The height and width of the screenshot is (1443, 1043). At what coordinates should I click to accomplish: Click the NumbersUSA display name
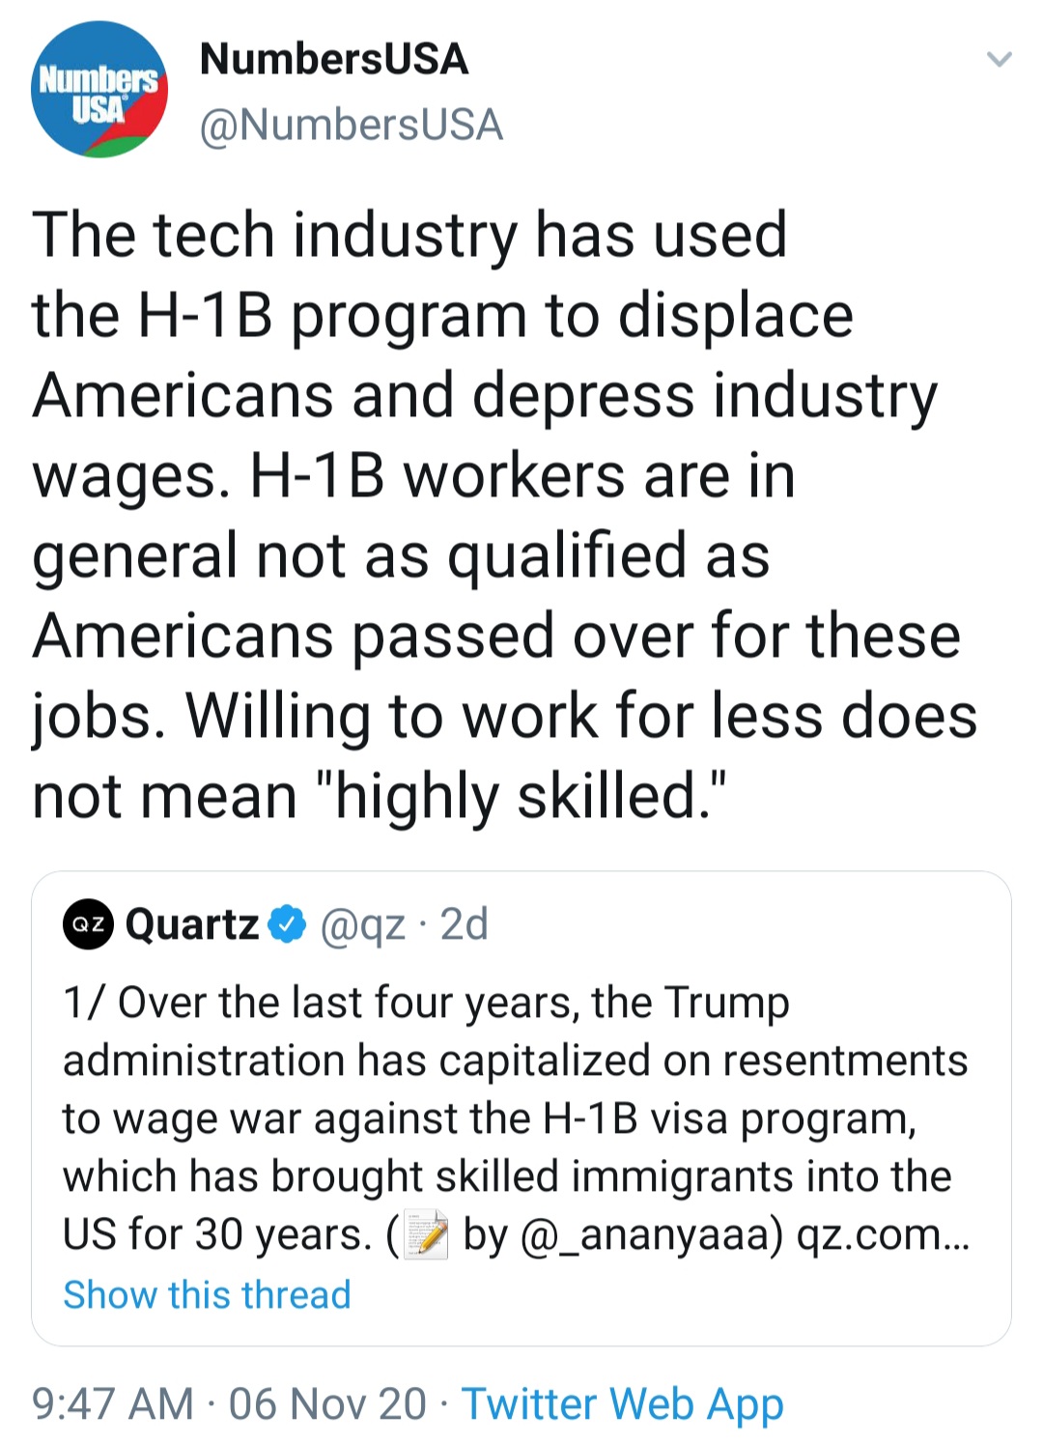[333, 60]
